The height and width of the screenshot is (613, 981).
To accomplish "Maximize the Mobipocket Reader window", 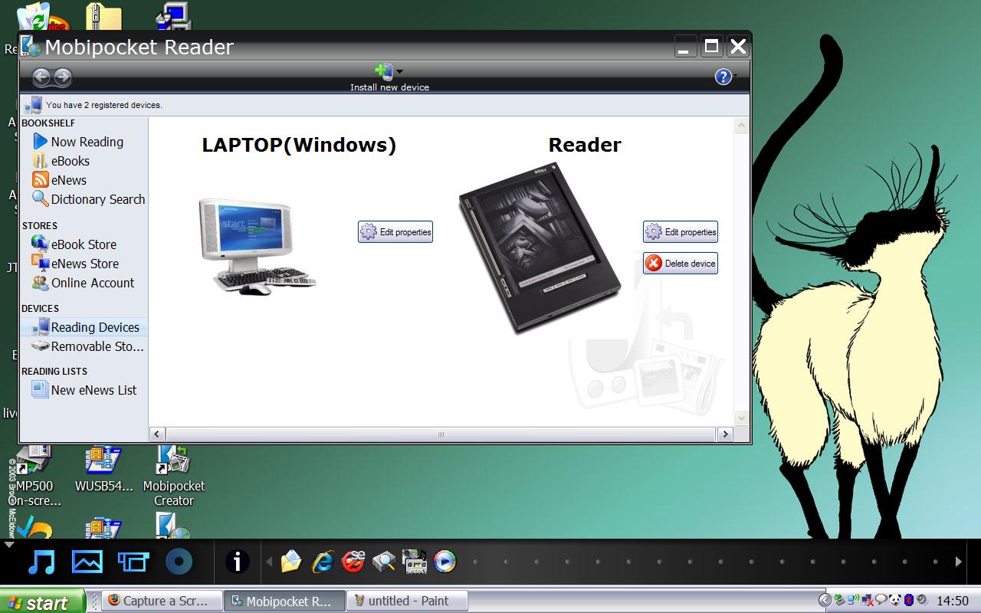I will [x=711, y=47].
